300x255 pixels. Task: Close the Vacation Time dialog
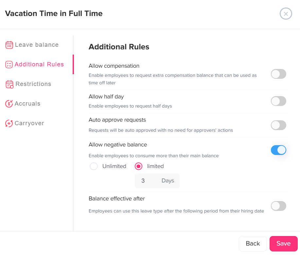coord(286,14)
